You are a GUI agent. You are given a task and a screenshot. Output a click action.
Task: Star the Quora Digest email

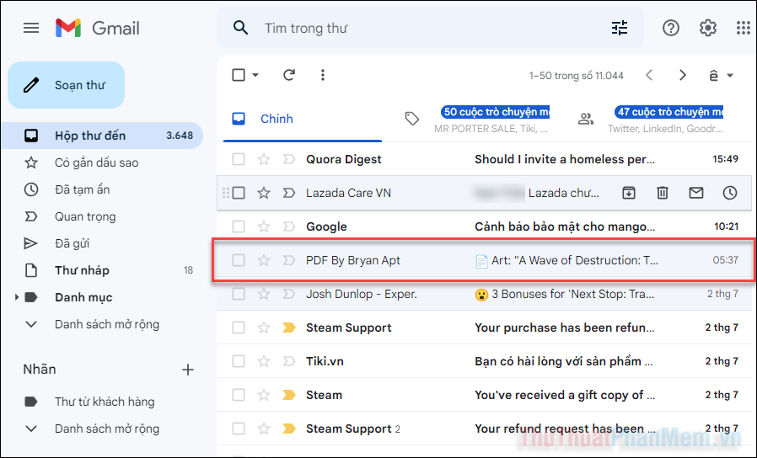(x=264, y=159)
